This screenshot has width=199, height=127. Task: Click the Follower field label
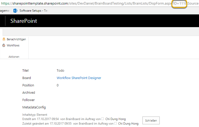point(28,100)
